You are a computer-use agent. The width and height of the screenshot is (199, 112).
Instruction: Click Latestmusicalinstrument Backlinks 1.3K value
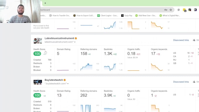coord(108,54)
